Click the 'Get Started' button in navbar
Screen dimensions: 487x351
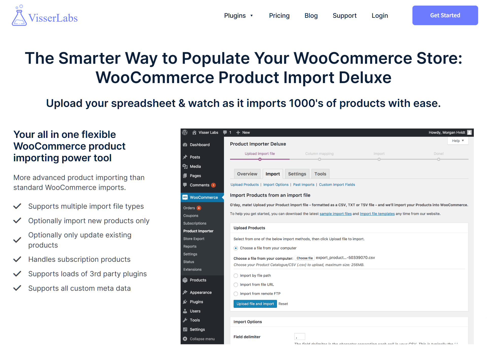tap(445, 15)
